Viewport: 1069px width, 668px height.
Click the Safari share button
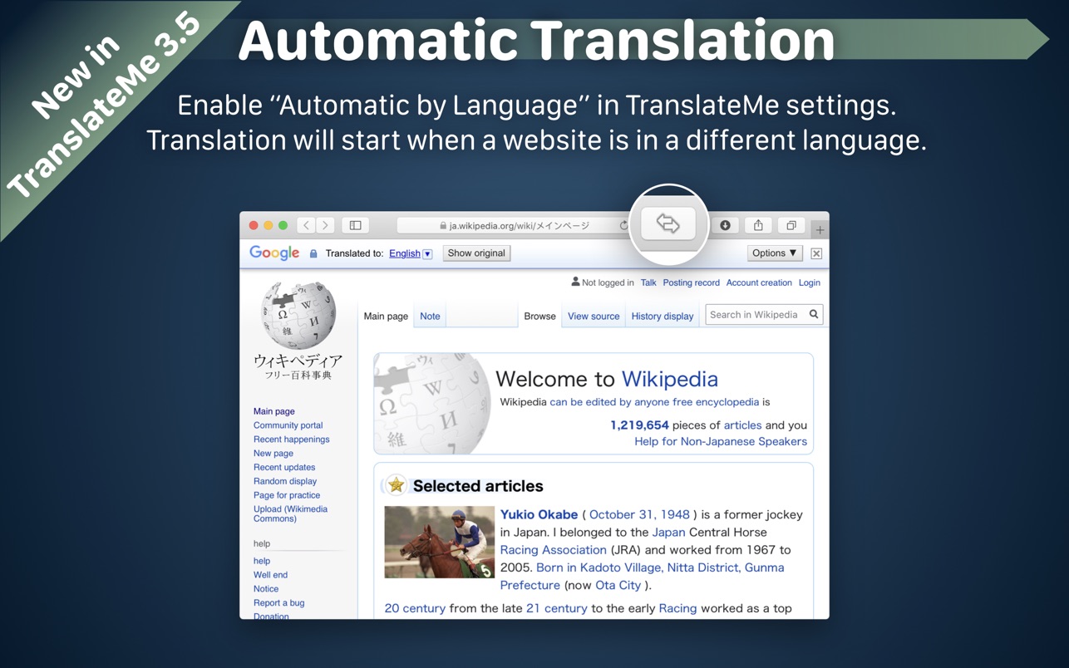click(758, 225)
